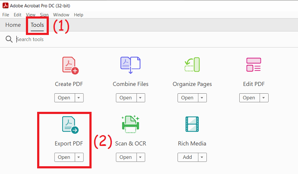Image resolution: width=298 pixels, height=174 pixels.
Task: Click the Adobe Acrobat logo in title bar
Action: pos(5,6)
